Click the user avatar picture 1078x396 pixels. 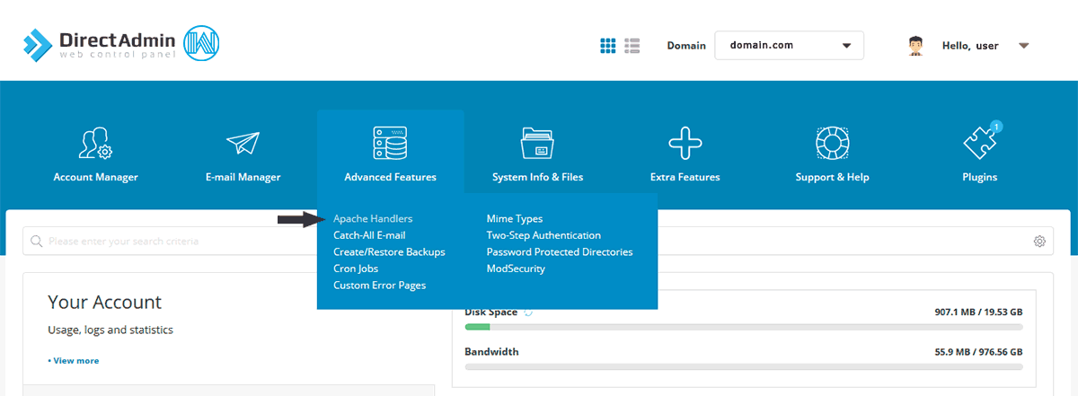coord(915,45)
